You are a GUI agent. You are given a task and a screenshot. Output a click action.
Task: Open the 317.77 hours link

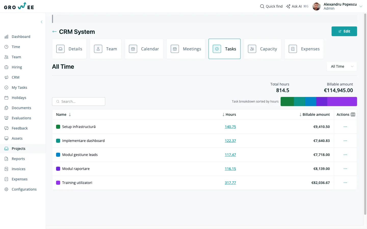[230, 183]
